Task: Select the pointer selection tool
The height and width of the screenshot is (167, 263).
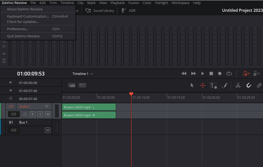Action: click(x=192, y=85)
